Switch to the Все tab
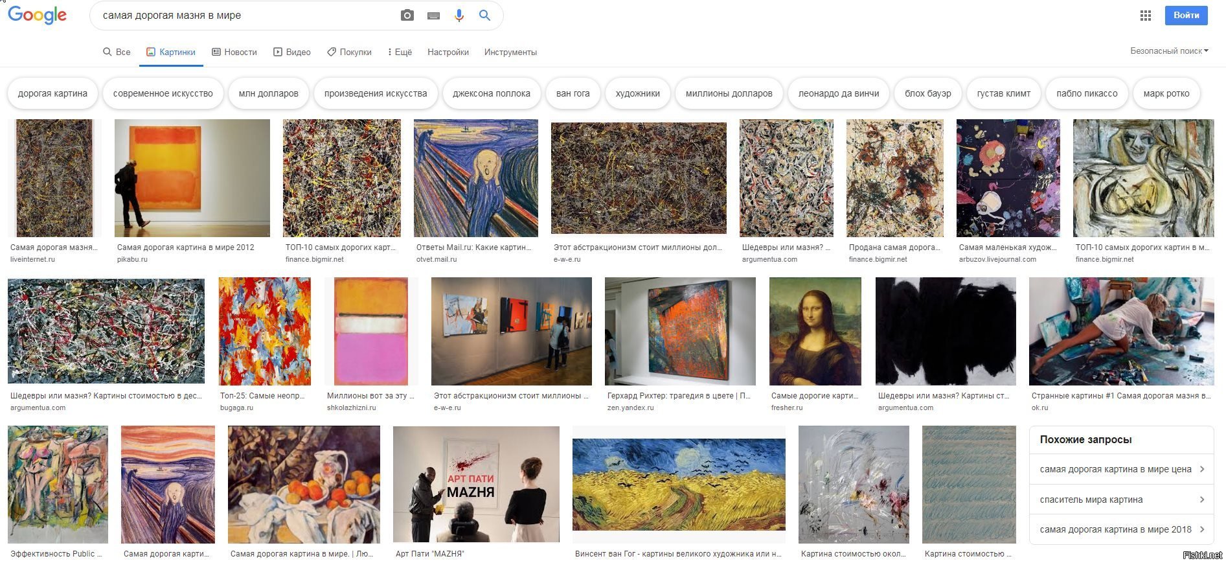This screenshot has height=563, width=1226. 117,52
